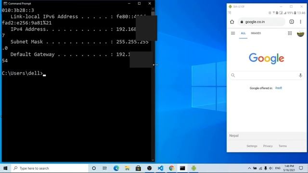308x173 pixels.
Task: Tap the microphone voice search icon
Action: 300,75
